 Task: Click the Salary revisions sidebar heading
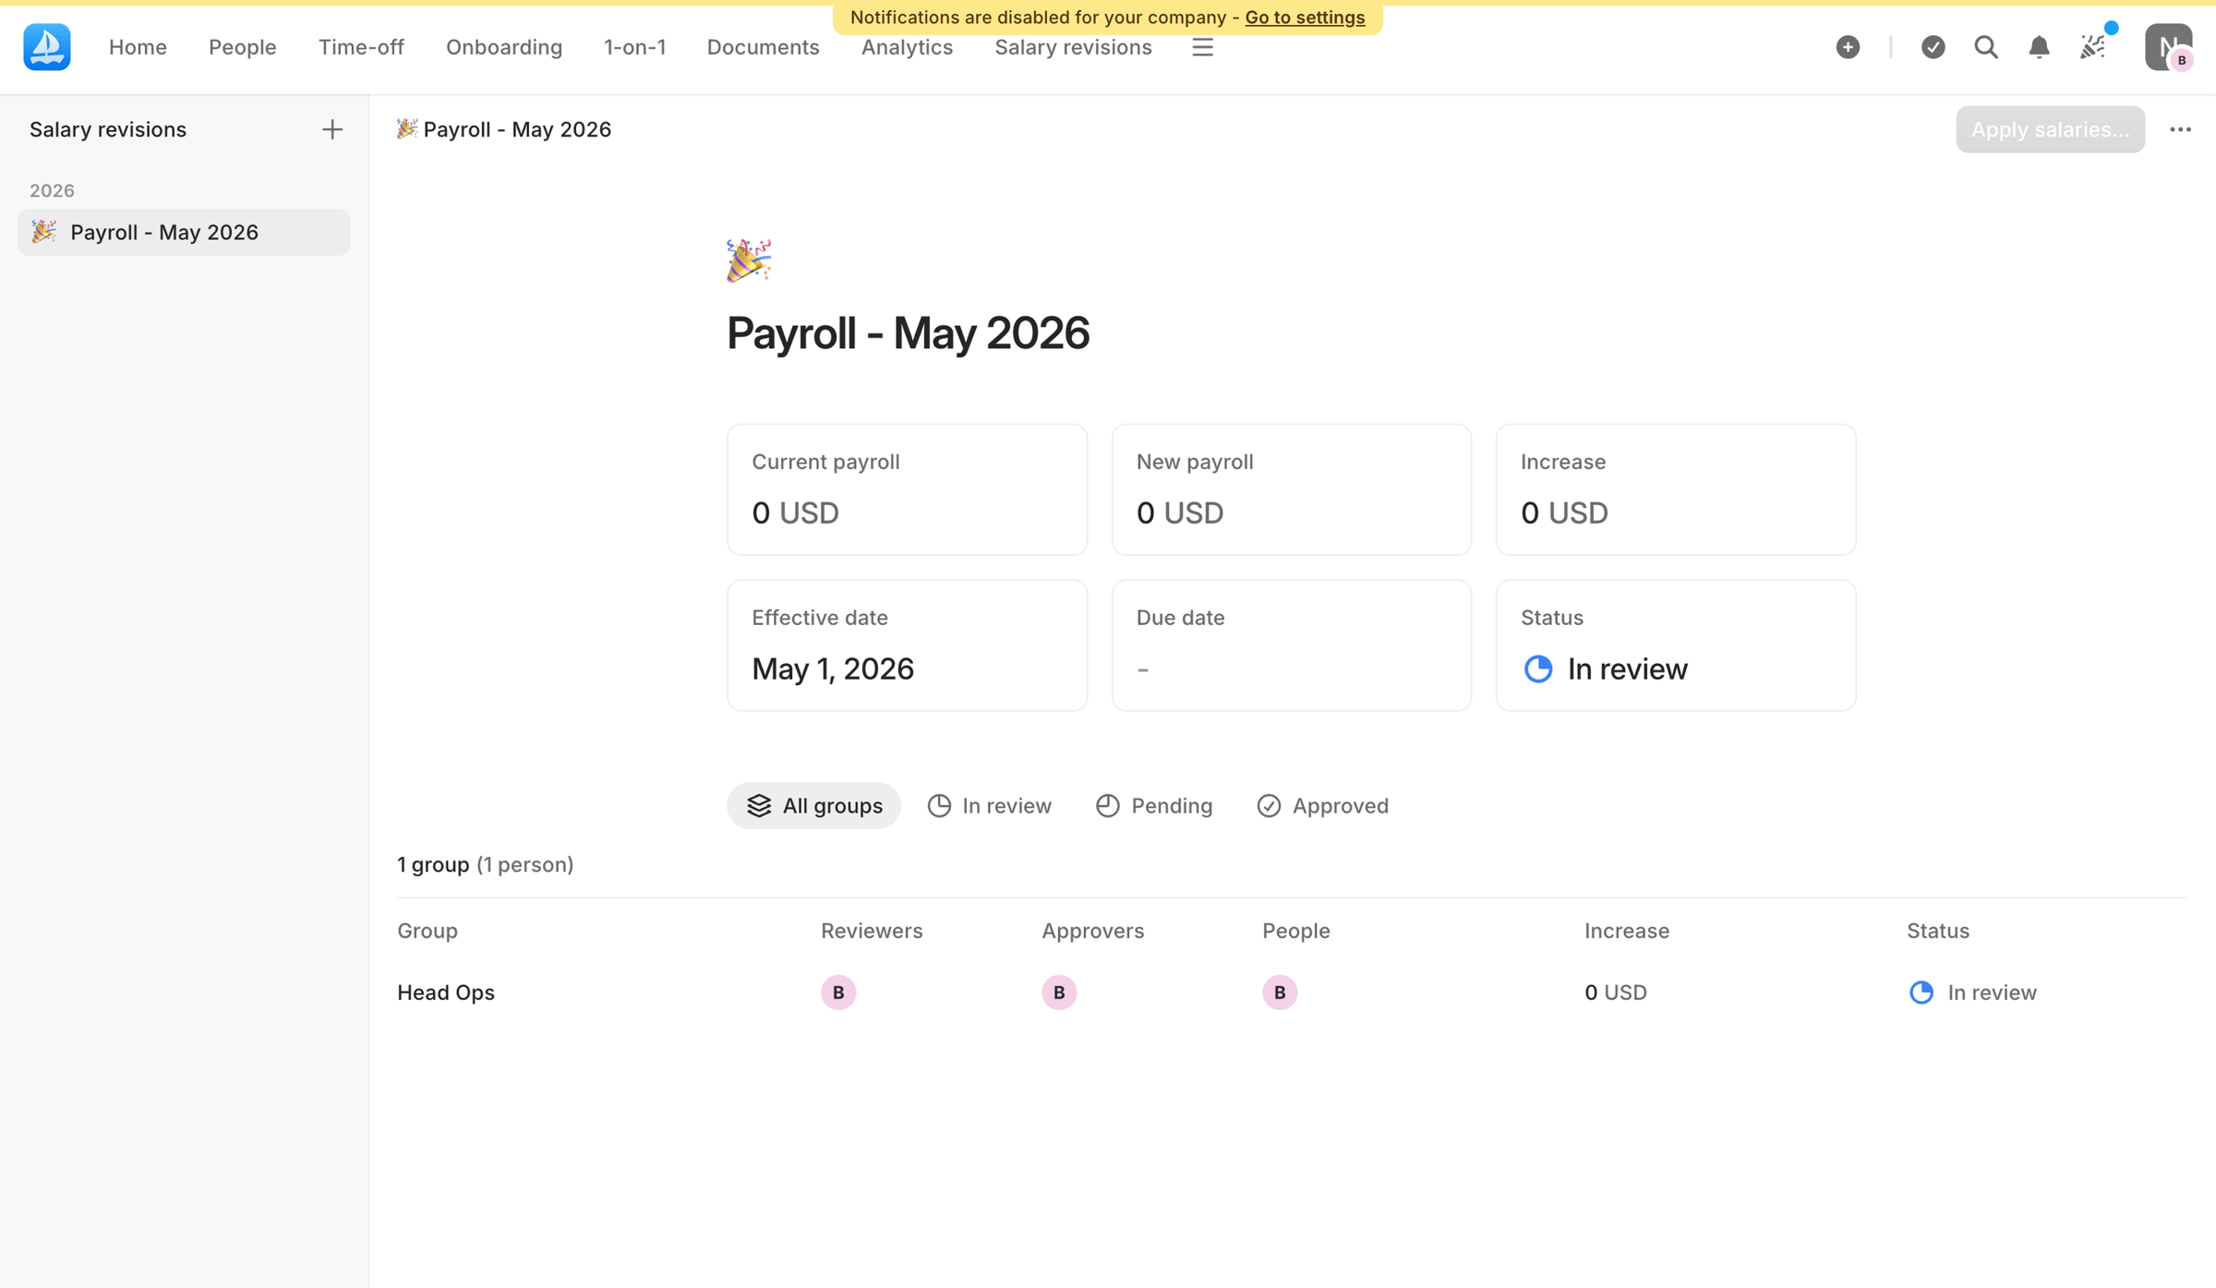pyautogui.click(x=108, y=129)
